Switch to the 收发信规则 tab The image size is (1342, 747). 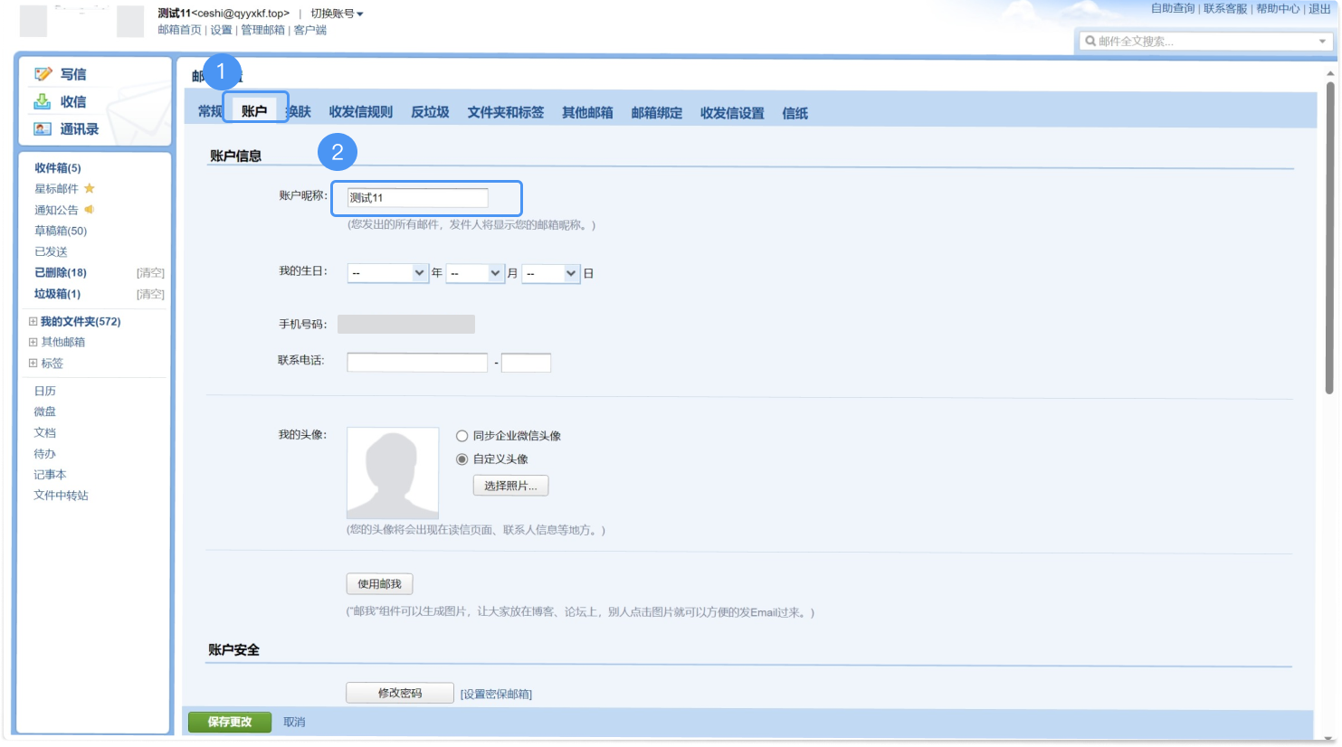[x=360, y=112]
